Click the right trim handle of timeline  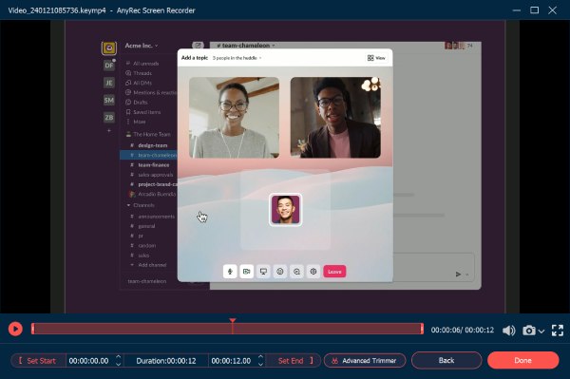(x=422, y=329)
